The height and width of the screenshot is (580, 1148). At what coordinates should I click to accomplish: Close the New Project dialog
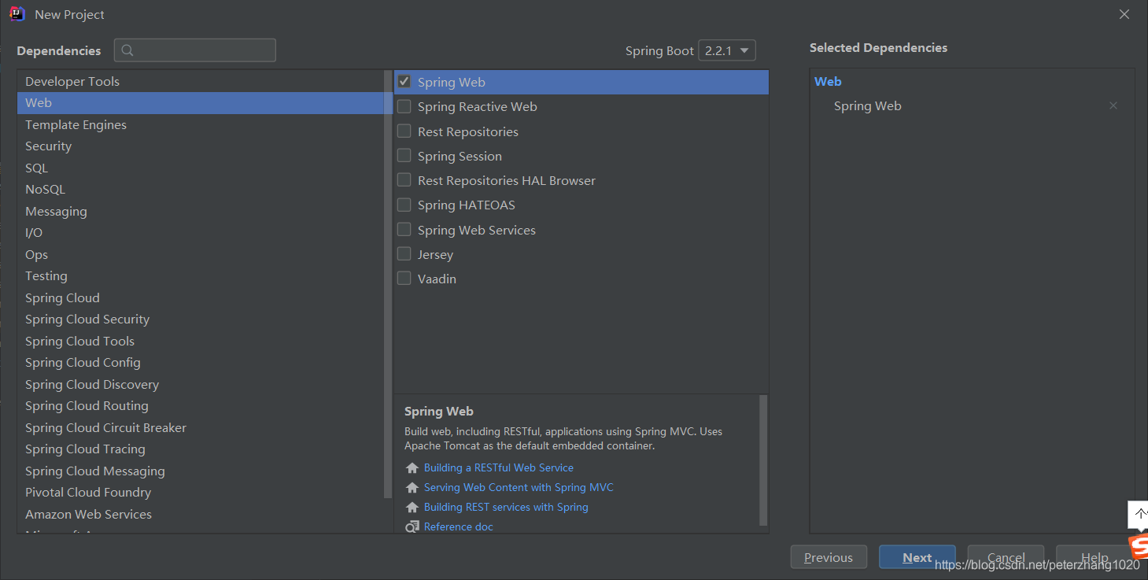(x=1124, y=14)
